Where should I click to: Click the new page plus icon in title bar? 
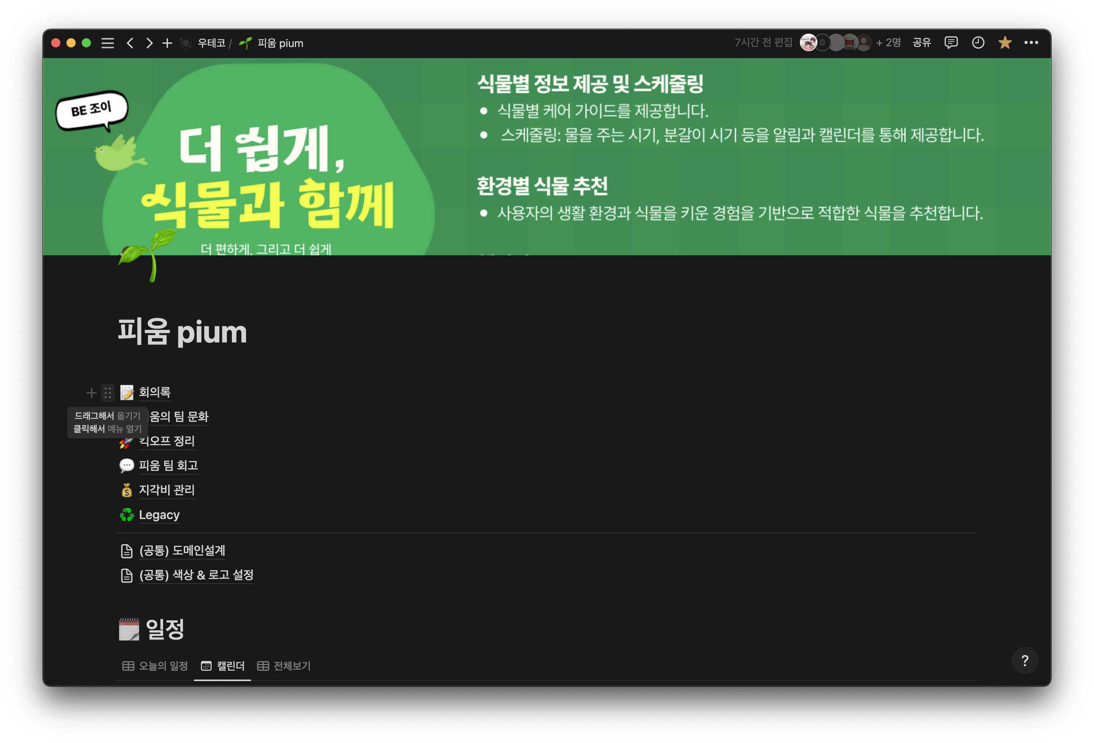pos(167,43)
